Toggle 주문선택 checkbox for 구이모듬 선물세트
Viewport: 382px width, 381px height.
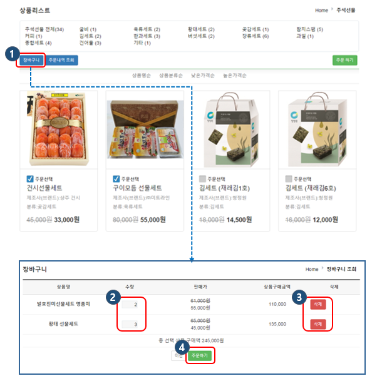point(116,179)
